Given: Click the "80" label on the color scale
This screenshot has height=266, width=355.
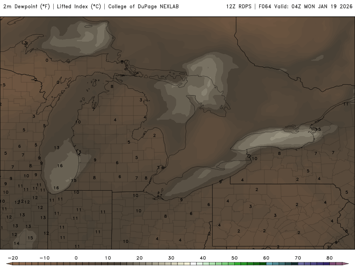Looking at the screenshot, I should [330, 258].
